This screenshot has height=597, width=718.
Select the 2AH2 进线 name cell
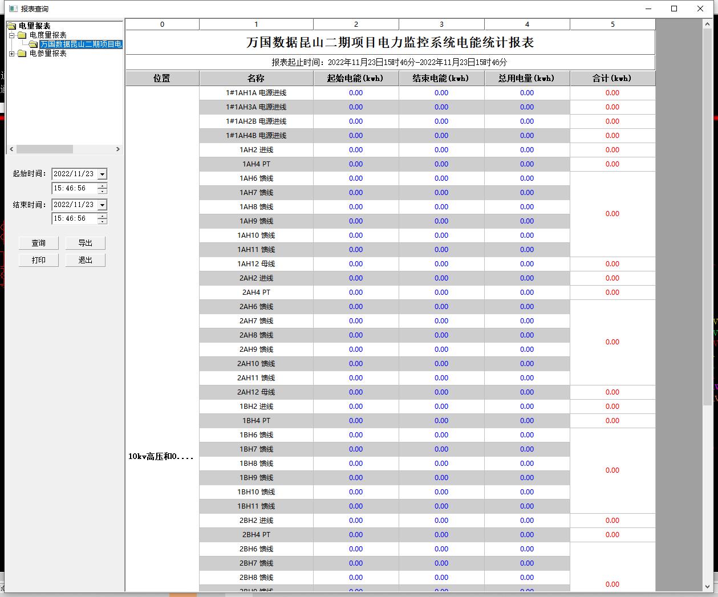coord(256,278)
